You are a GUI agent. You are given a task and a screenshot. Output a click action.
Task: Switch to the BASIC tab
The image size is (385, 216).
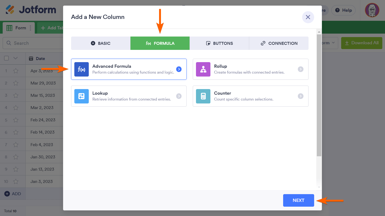point(101,43)
